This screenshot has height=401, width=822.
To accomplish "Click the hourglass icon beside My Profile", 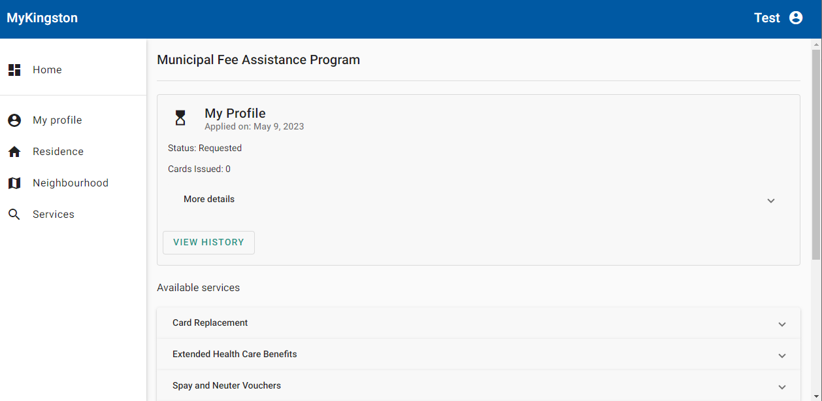I will [x=180, y=118].
